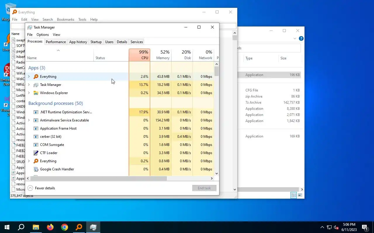Switch Explorer to large icons view
The height and width of the screenshot is (233, 374).
tap(300, 195)
